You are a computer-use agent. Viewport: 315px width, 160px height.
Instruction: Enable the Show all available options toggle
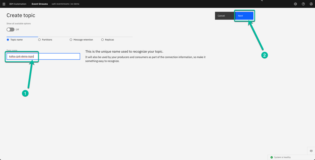[x=10, y=29]
